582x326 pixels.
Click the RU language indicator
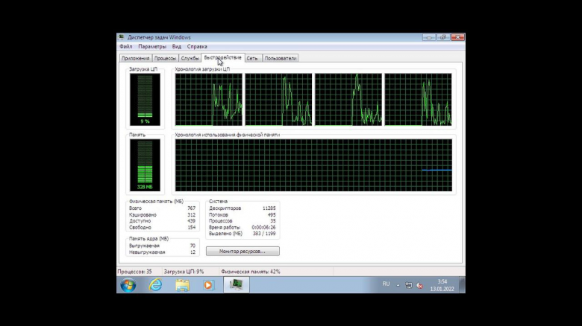(x=386, y=284)
